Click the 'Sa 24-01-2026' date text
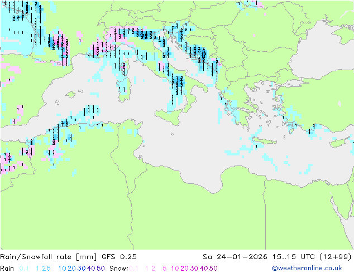This screenshot has width=354, height=273. (235, 257)
